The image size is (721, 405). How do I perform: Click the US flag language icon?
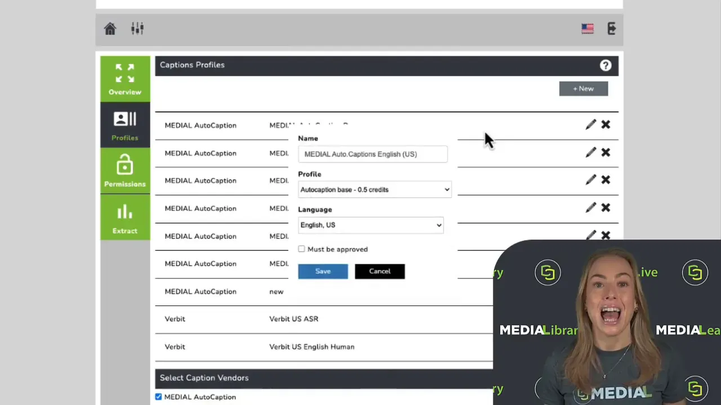(588, 29)
